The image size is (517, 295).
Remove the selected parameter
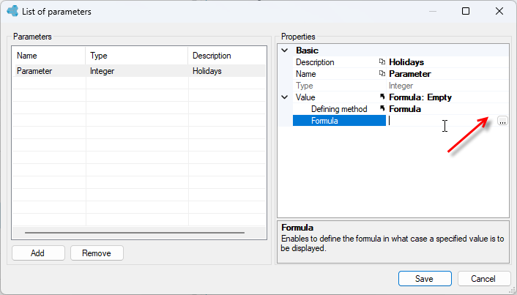97,253
